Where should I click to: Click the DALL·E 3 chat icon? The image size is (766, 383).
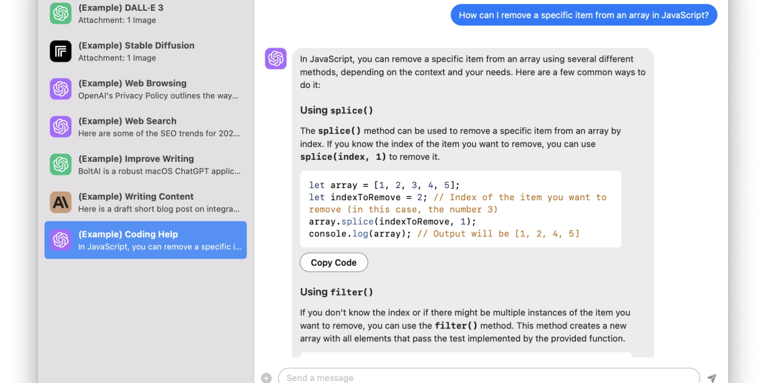60,13
